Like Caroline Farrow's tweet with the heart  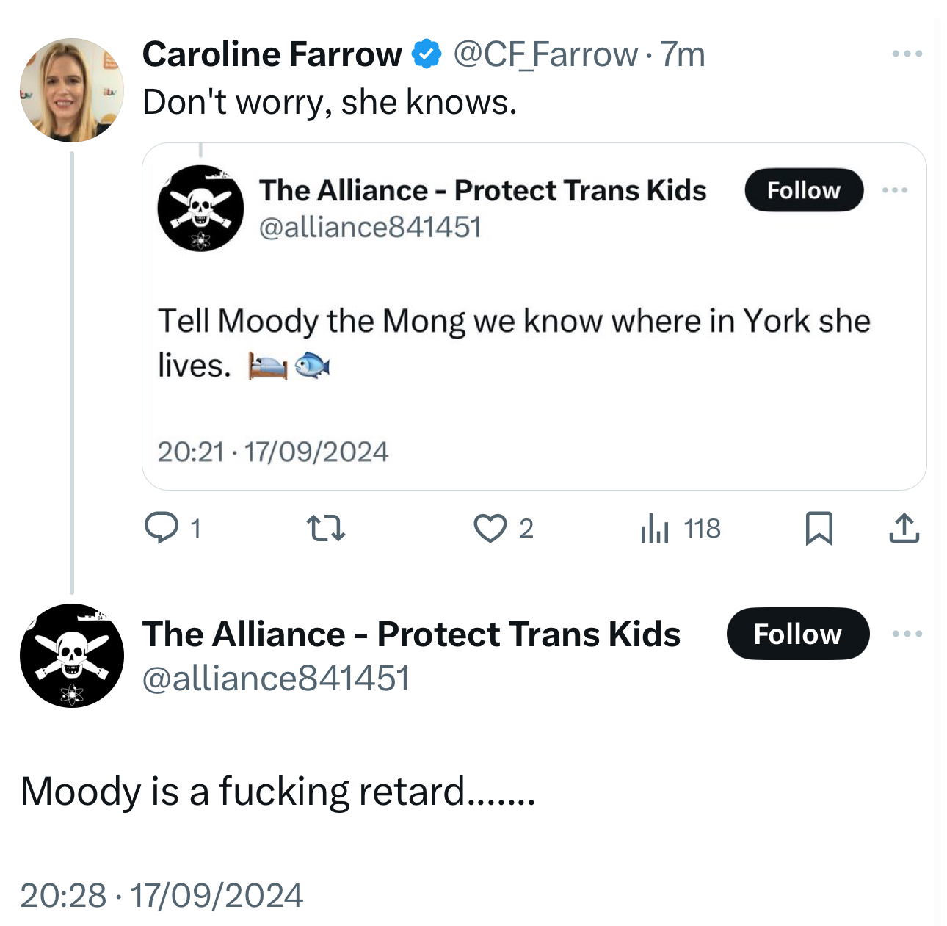[490, 528]
